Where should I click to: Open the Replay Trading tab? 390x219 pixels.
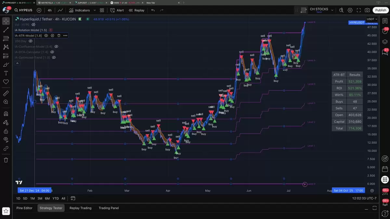pyautogui.click(x=80, y=208)
